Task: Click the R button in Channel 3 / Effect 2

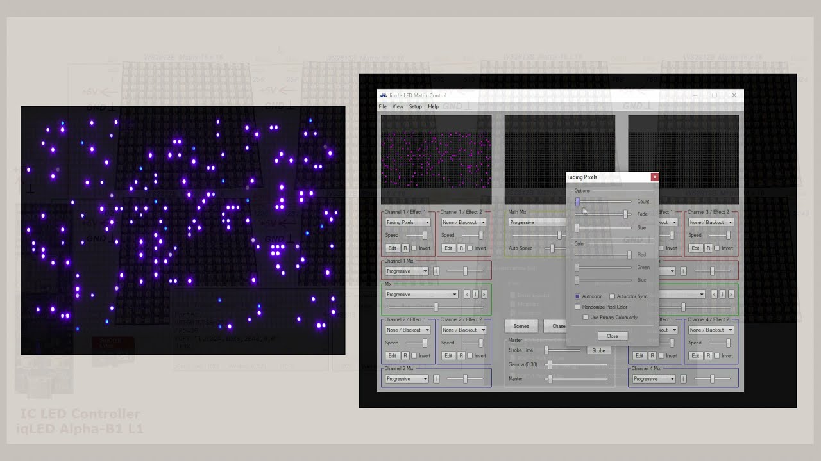Action: coord(708,248)
